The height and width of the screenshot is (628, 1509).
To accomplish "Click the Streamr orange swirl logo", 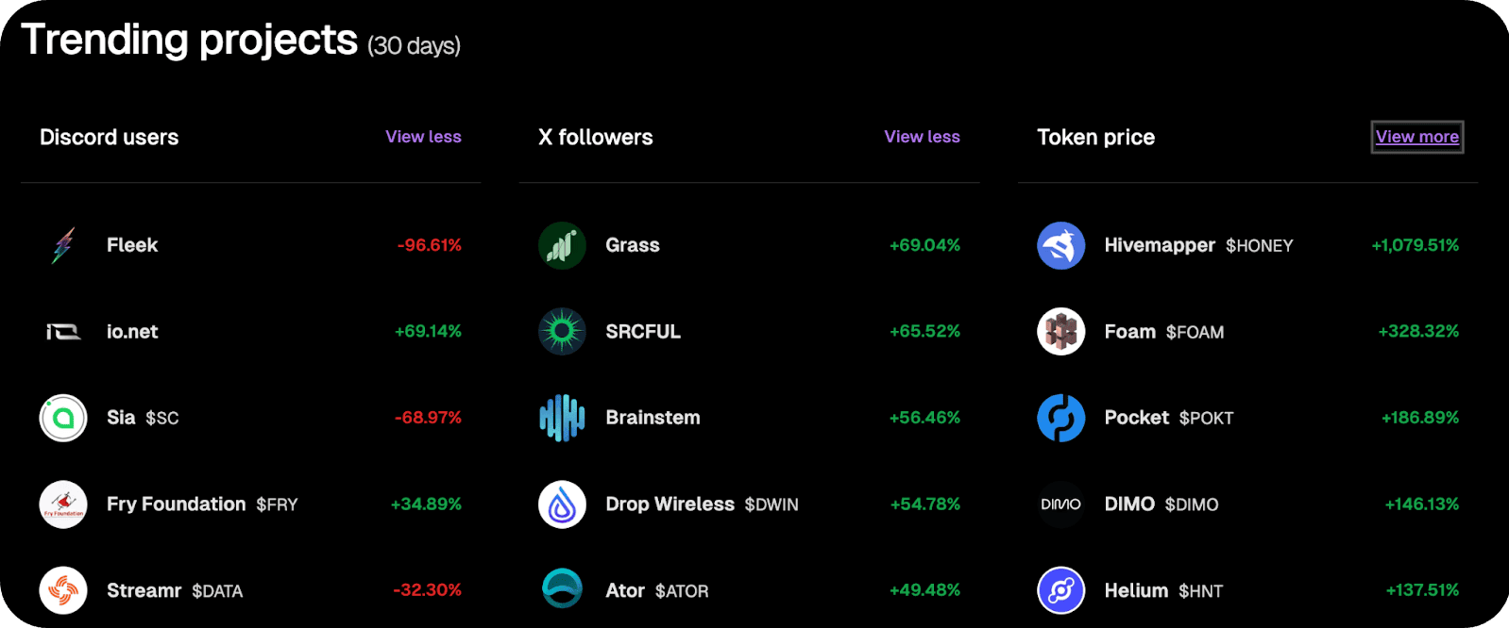I will [x=63, y=590].
